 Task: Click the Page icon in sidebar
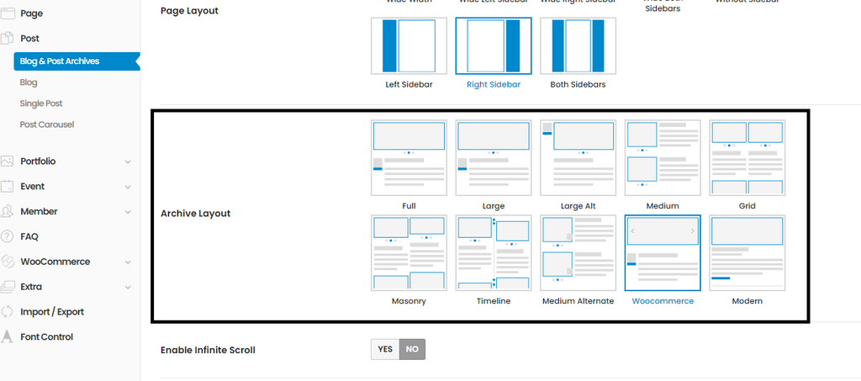coord(7,13)
